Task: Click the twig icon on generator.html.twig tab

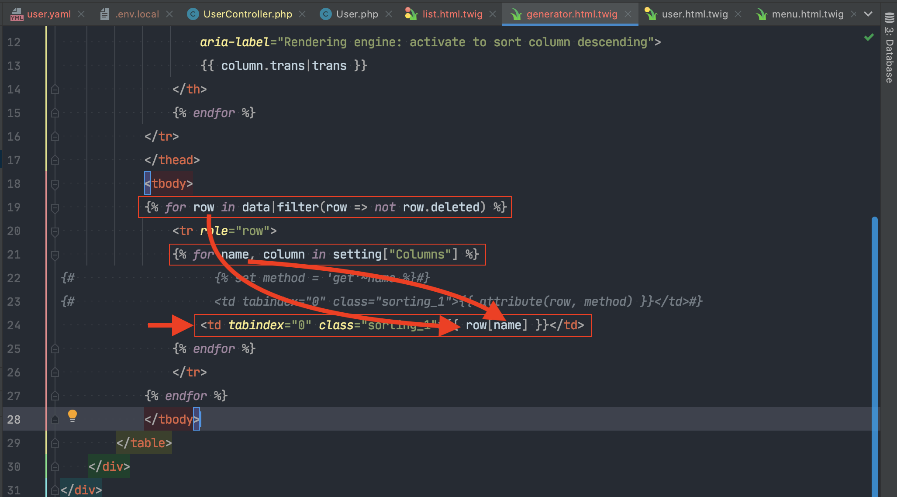Action: pos(516,14)
